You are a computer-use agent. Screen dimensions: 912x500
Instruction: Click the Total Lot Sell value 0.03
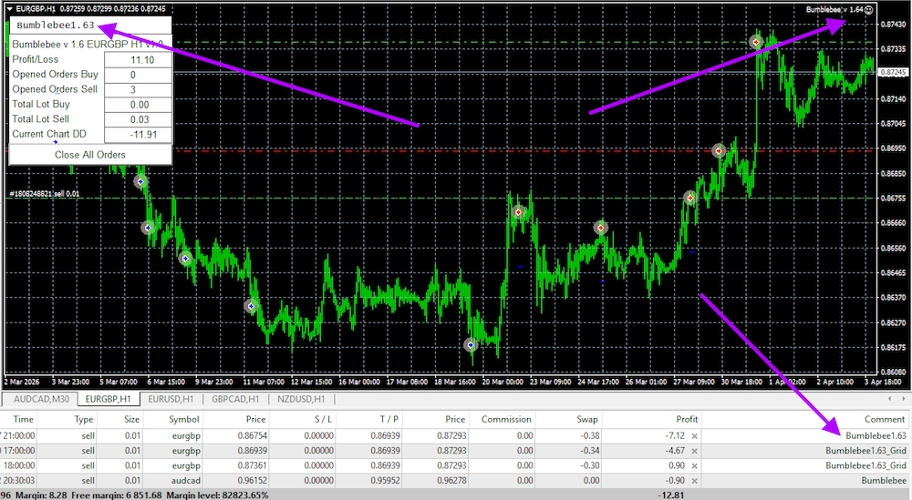pos(138,119)
